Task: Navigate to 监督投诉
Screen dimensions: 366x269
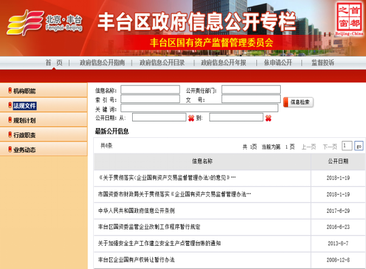Action: click(323, 63)
